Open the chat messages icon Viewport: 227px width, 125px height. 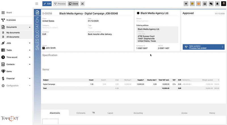point(211,4)
